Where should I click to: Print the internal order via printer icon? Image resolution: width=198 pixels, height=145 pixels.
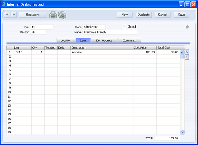[53, 15]
